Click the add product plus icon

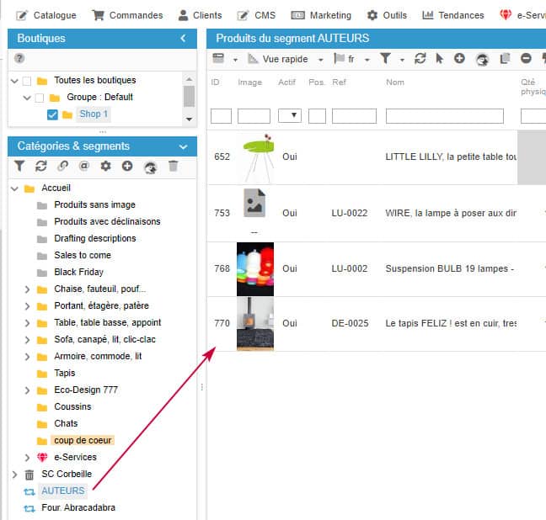click(459, 59)
